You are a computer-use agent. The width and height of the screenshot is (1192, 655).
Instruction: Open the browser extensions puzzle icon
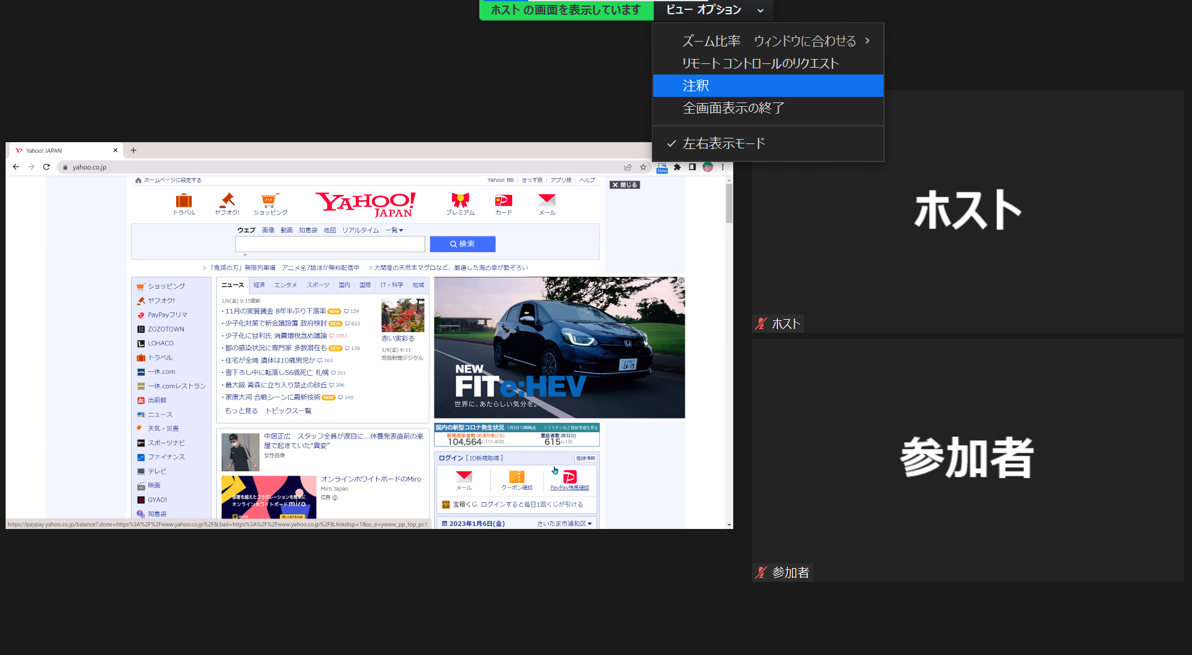[x=677, y=167]
